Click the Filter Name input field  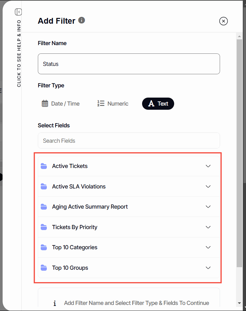(x=129, y=64)
